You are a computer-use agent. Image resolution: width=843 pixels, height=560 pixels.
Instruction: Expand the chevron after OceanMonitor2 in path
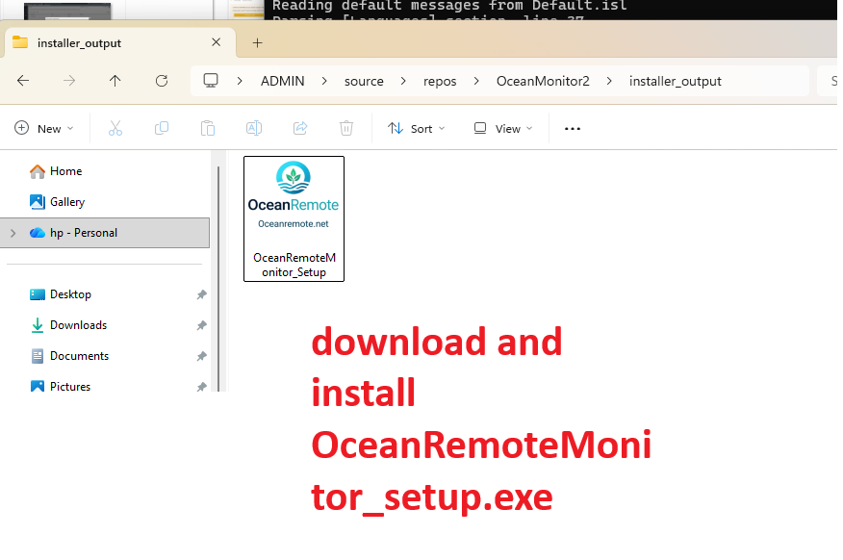click(609, 81)
